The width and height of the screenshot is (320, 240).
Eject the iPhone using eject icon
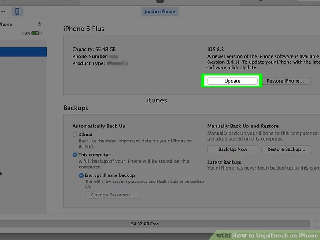pos(40,24)
